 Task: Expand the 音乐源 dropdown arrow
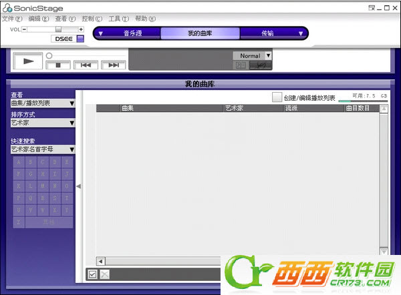[100, 33]
